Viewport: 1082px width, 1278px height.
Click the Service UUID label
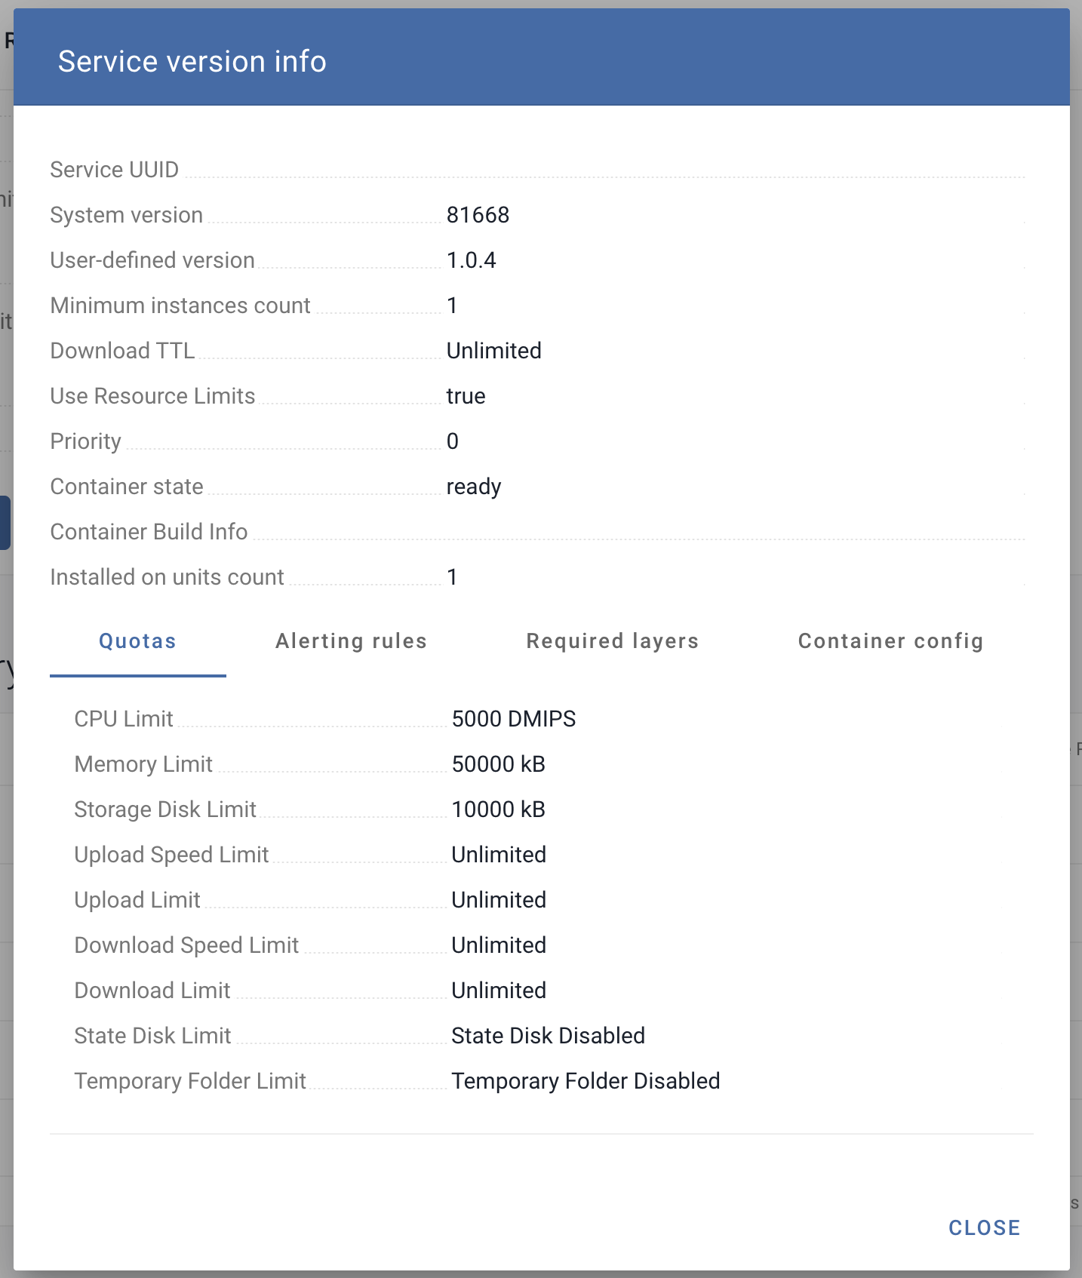pyautogui.click(x=114, y=170)
